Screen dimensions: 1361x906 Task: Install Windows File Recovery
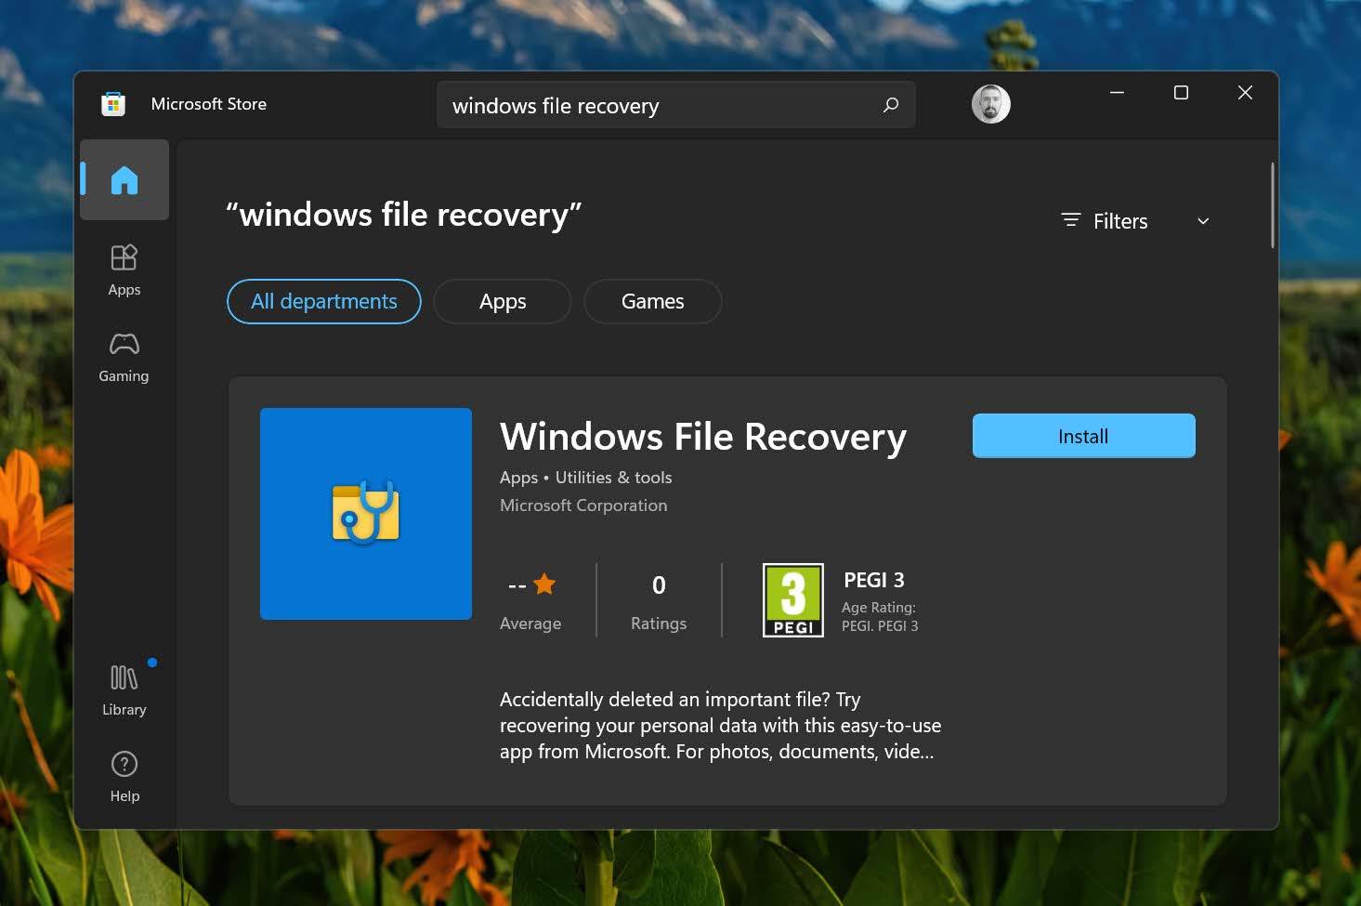1084,436
